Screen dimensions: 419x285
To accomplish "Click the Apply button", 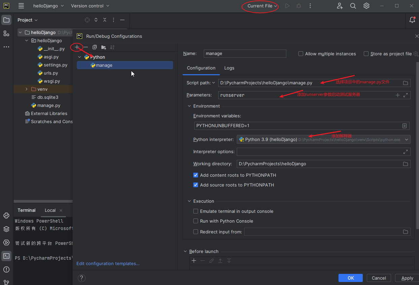I will [407, 278].
